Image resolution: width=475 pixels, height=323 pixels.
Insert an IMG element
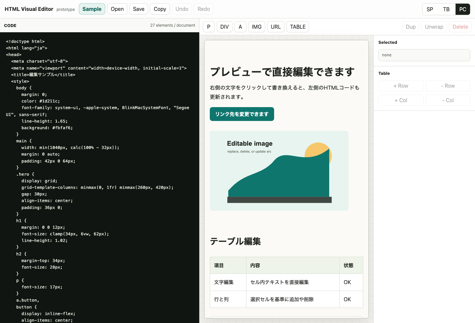point(257,27)
